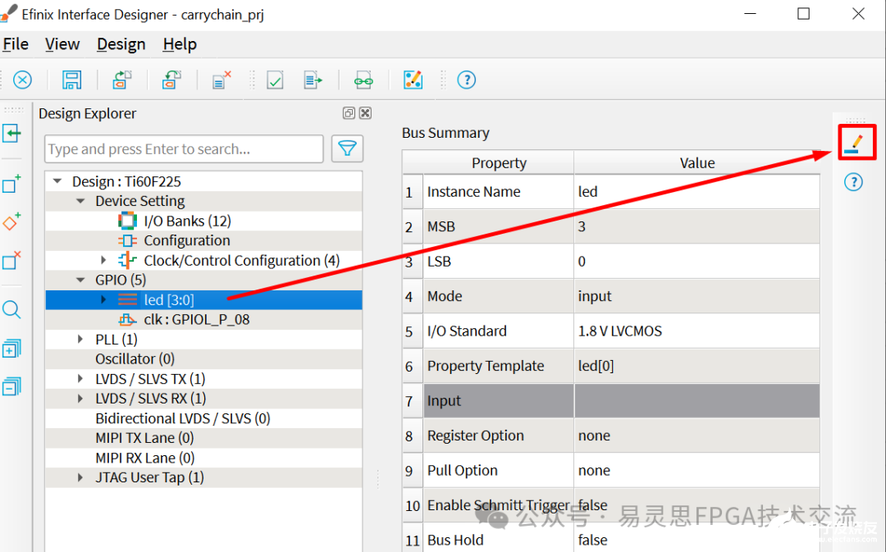
Task: Click the Generate Constraints export icon
Action: pos(313,80)
